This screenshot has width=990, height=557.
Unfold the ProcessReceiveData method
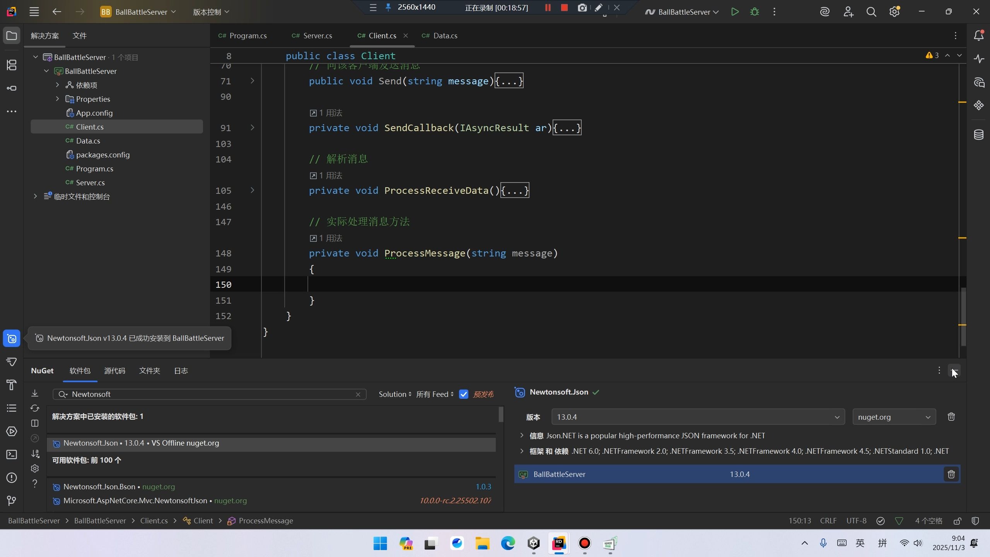(253, 190)
